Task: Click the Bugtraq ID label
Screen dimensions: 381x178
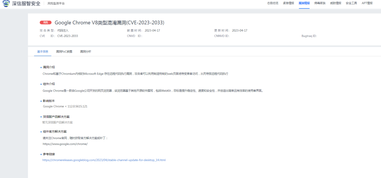Action: click(x=309, y=36)
